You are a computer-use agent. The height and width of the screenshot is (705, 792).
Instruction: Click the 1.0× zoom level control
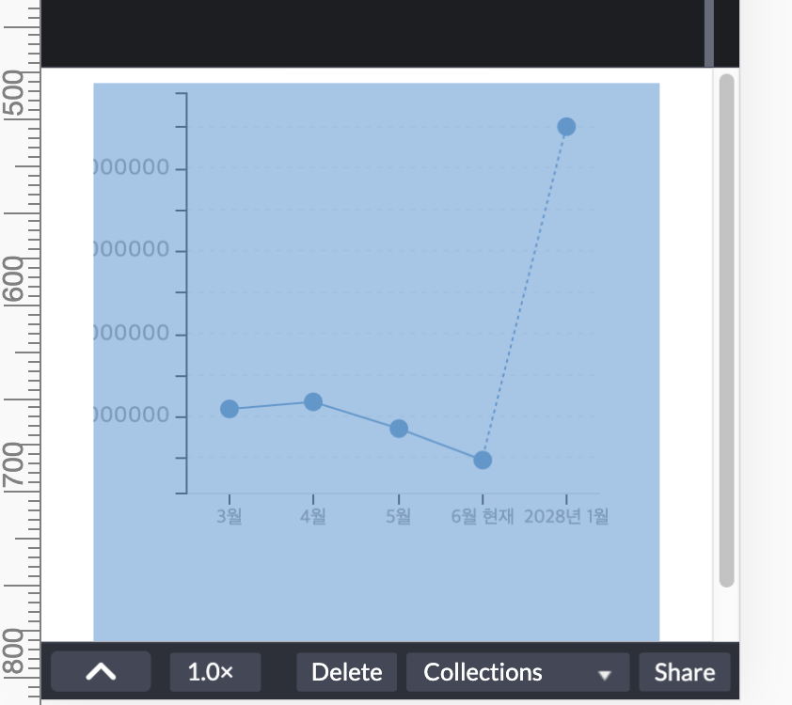(214, 671)
